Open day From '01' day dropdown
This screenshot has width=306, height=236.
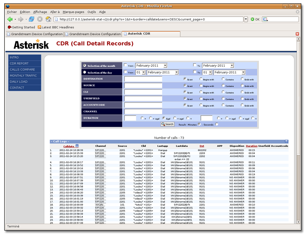coord(141,72)
